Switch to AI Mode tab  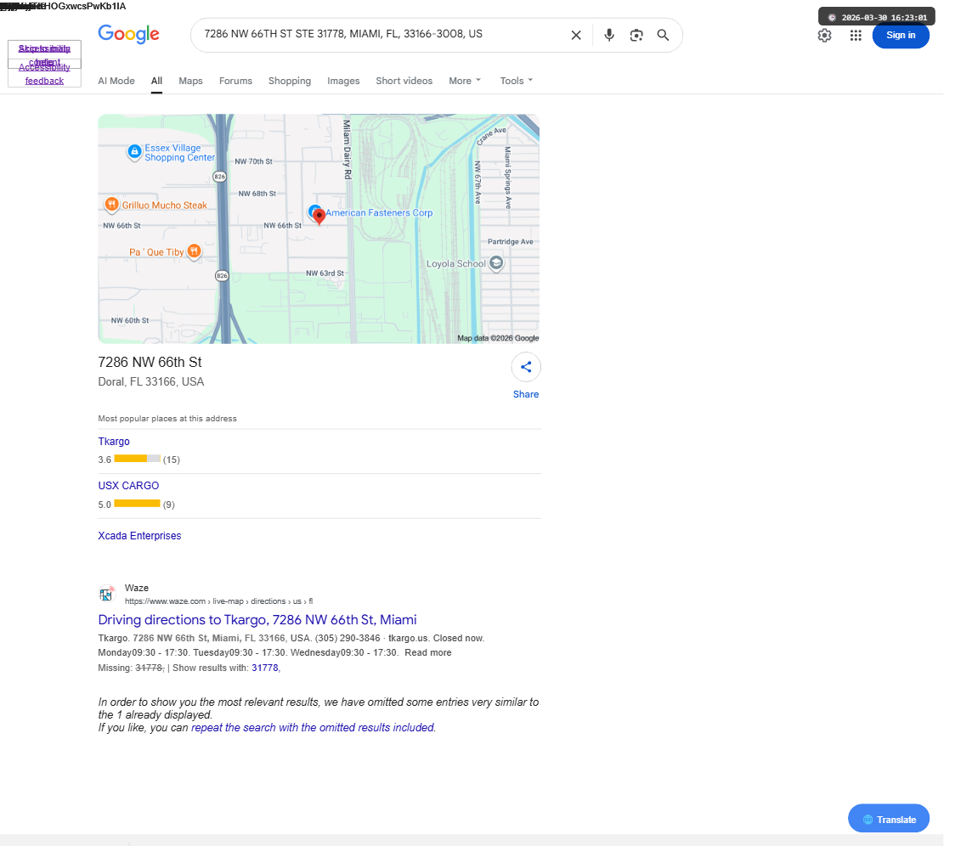click(116, 81)
